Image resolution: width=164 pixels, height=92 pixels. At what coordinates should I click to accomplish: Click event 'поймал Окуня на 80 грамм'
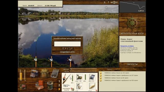116,78
